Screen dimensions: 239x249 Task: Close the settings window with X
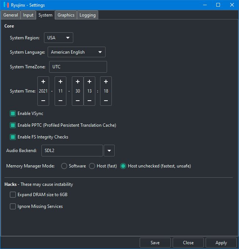232,5
